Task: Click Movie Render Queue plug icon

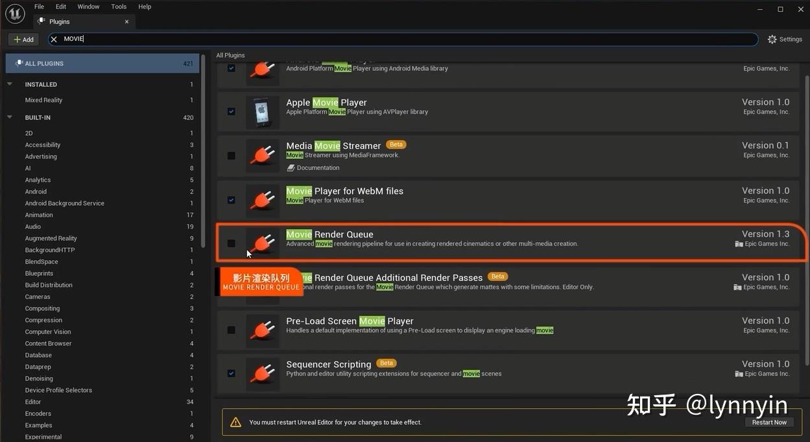Action: click(263, 243)
